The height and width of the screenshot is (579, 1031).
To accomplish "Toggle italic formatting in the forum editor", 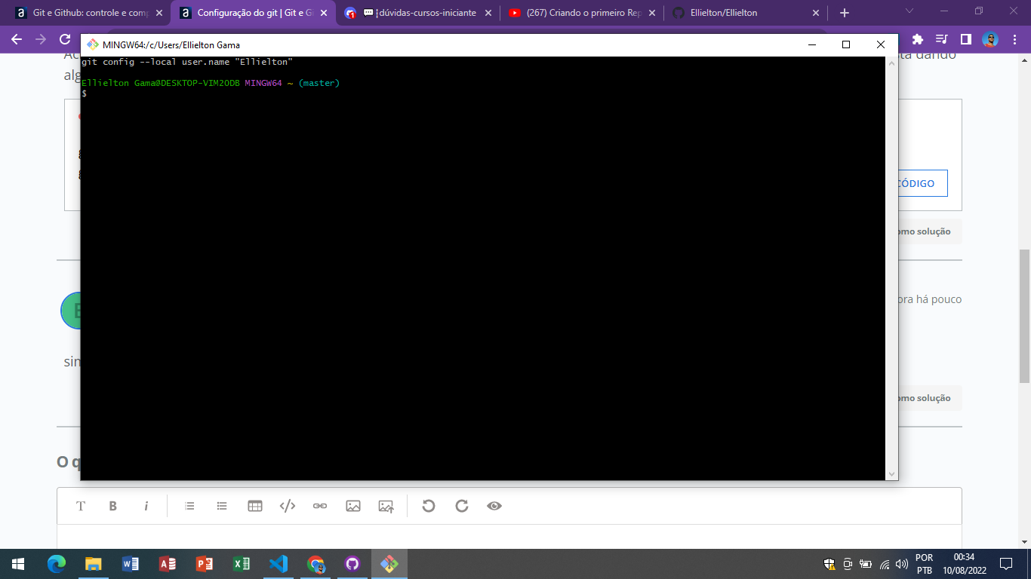I will pos(146,506).
